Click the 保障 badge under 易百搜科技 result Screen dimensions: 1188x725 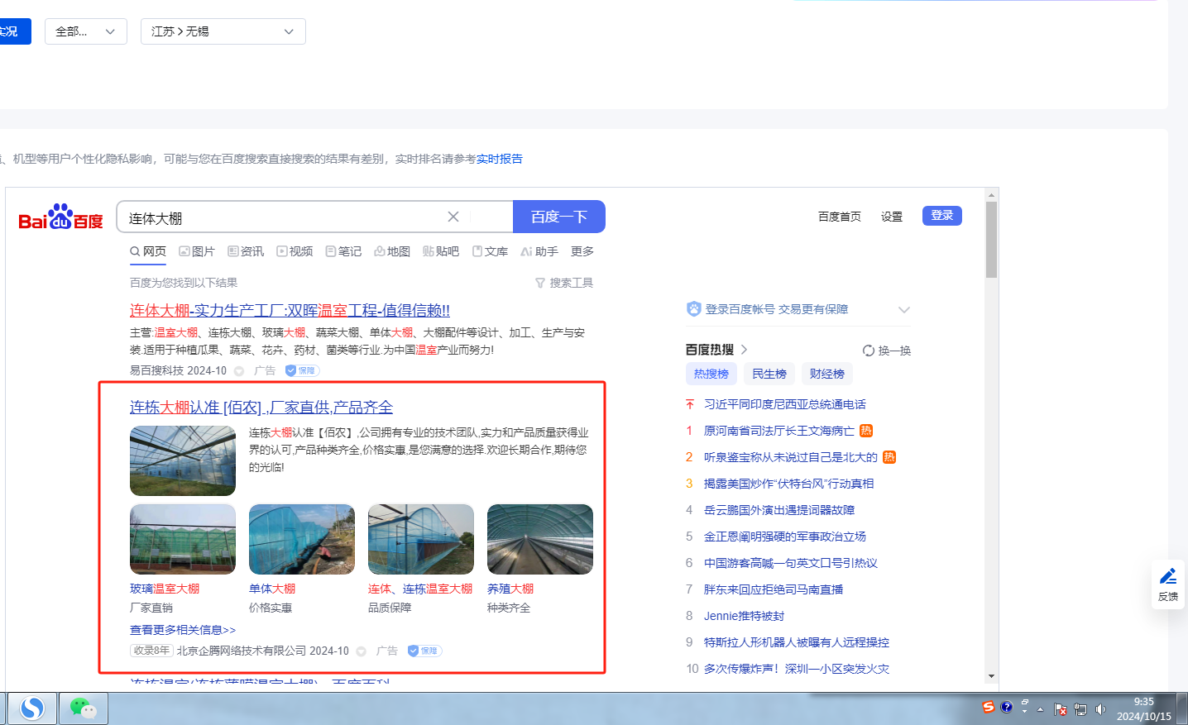(302, 370)
